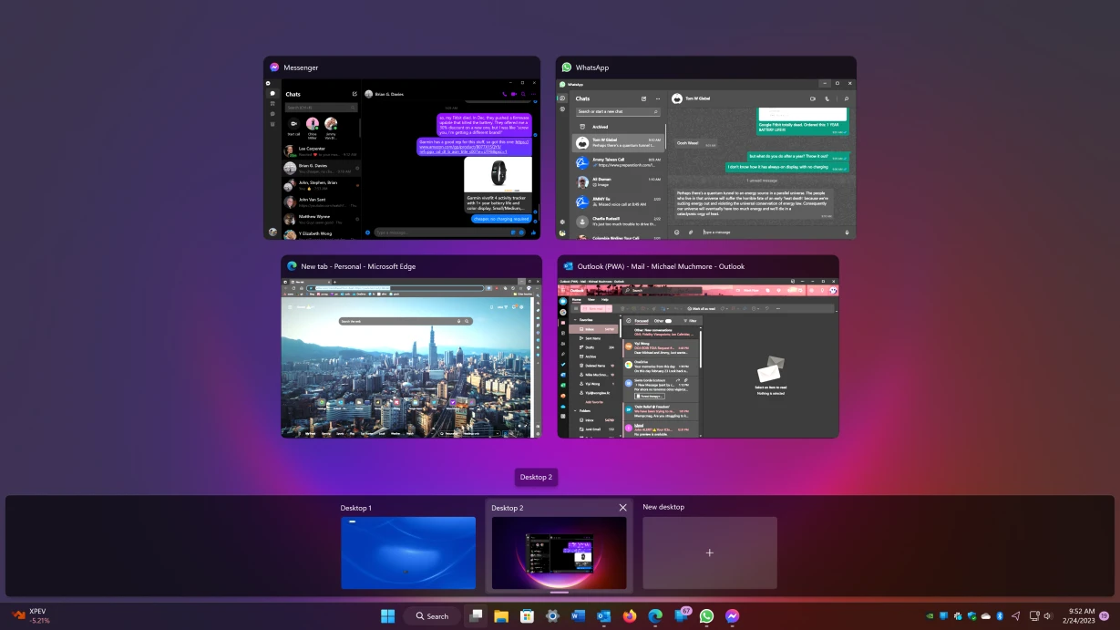Click the Amazon product link in Messenger chat
Screen dimensions: 1120x630
pyautogui.click(x=460, y=148)
